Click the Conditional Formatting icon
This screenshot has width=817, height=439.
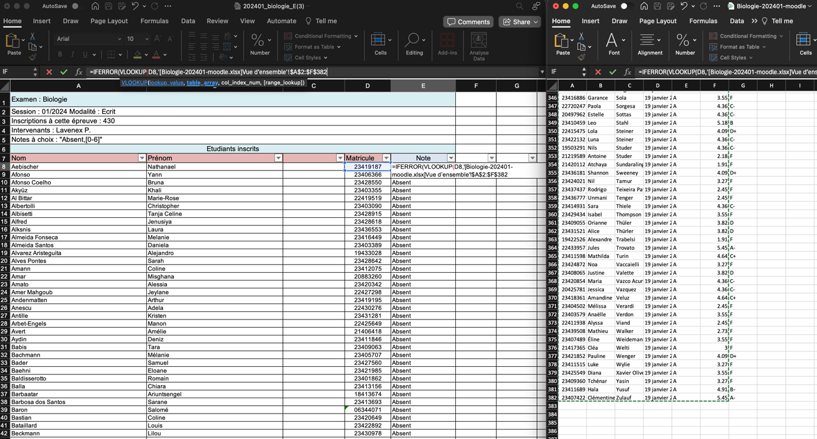[x=288, y=36]
